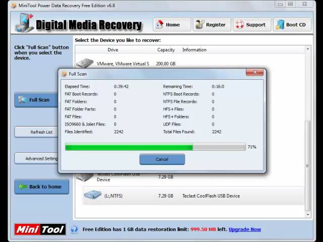Open the Support page button
This screenshot has height=242, width=323.
pos(251,25)
